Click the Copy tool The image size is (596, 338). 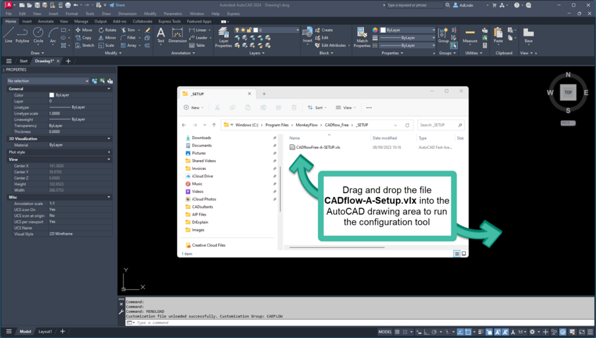point(84,38)
